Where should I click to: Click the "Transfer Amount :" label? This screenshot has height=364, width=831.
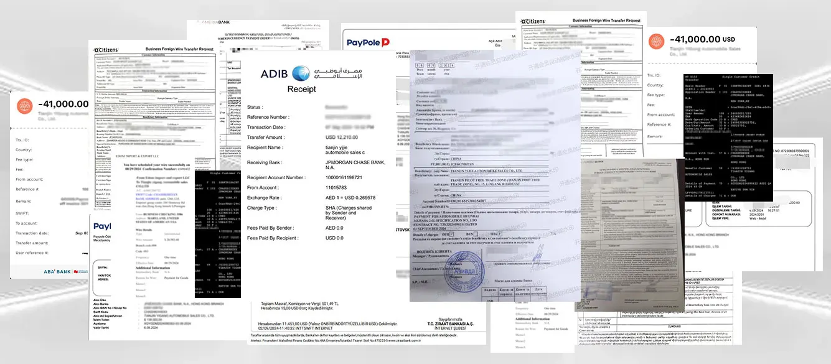[x=265, y=138]
